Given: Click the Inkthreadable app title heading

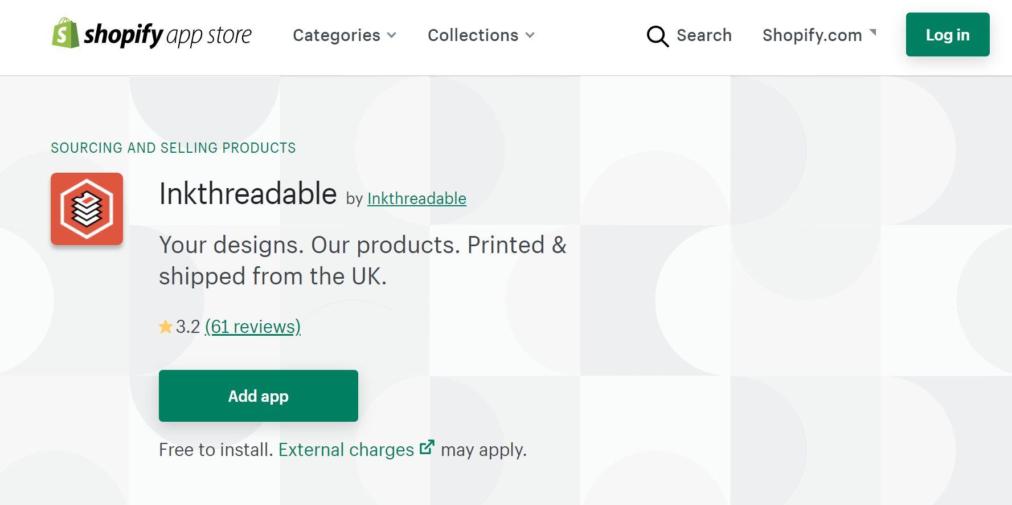Looking at the screenshot, I should (248, 194).
